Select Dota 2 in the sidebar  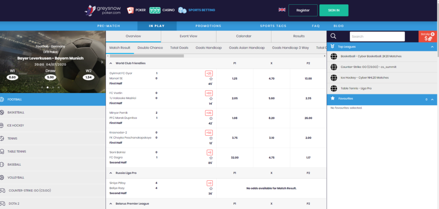(53, 204)
